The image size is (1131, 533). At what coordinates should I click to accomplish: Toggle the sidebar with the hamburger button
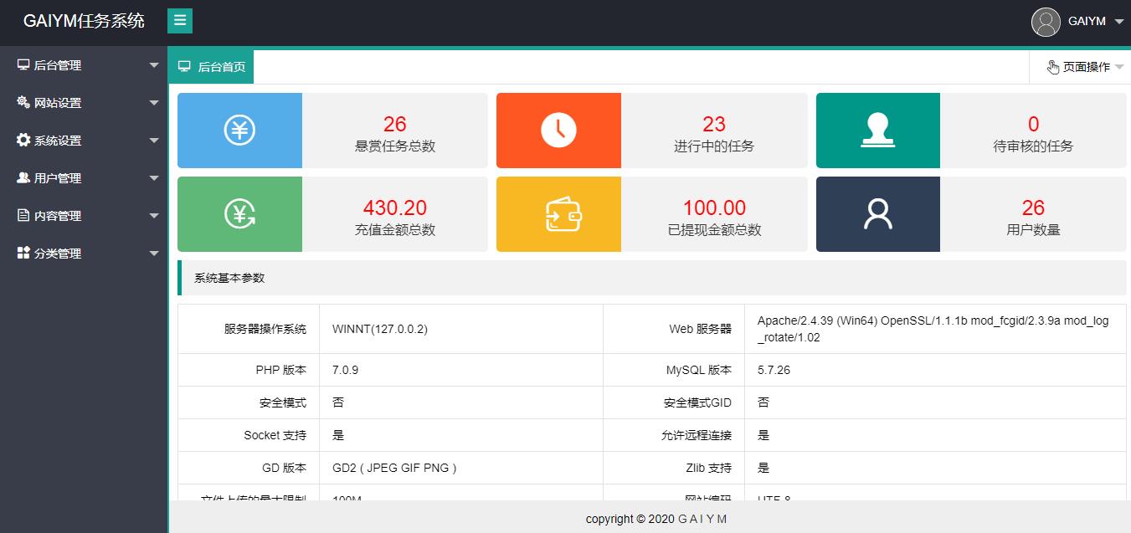point(180,21)
